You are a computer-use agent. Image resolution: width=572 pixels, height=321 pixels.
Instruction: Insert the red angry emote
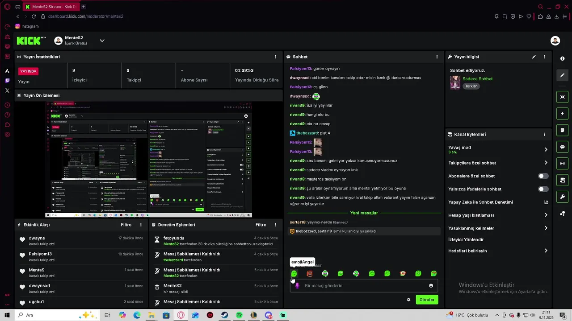[x=310, y=273]
